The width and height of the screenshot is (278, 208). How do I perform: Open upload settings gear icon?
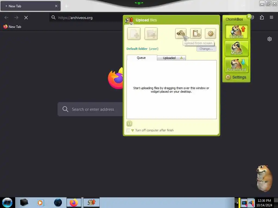(x=210, y=33)
